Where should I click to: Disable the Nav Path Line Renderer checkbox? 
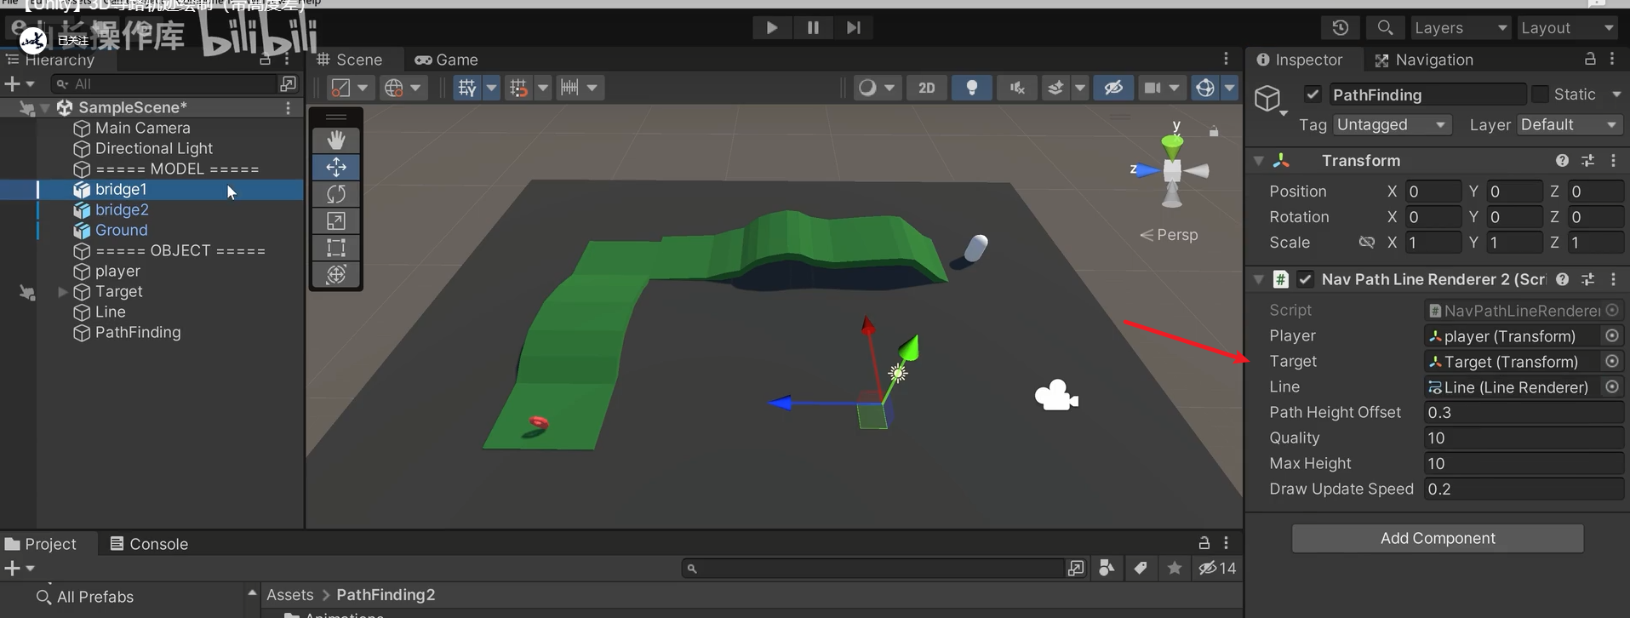tap(1305, 279)
